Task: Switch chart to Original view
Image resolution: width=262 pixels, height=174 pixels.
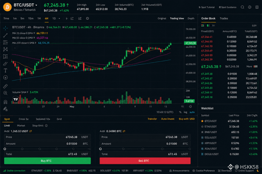Action: pyautogui.click(x=162, y=18)
